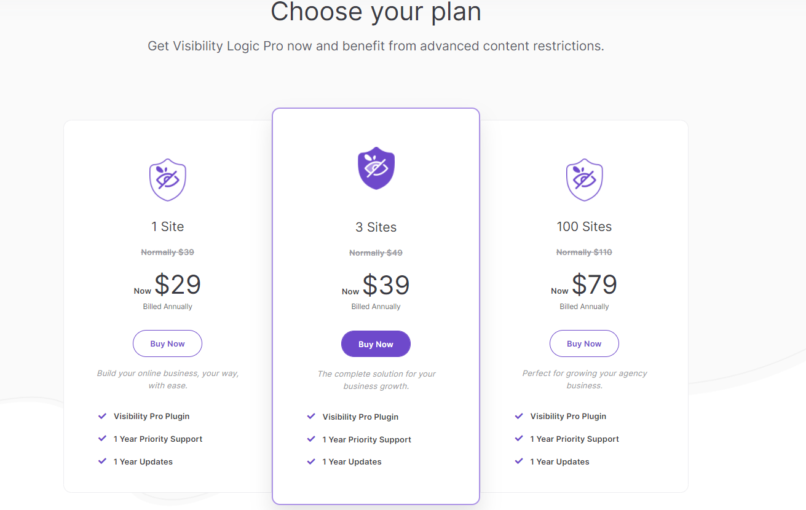Click the "Normally $49" strikethrough price

(x=376, y=253)
